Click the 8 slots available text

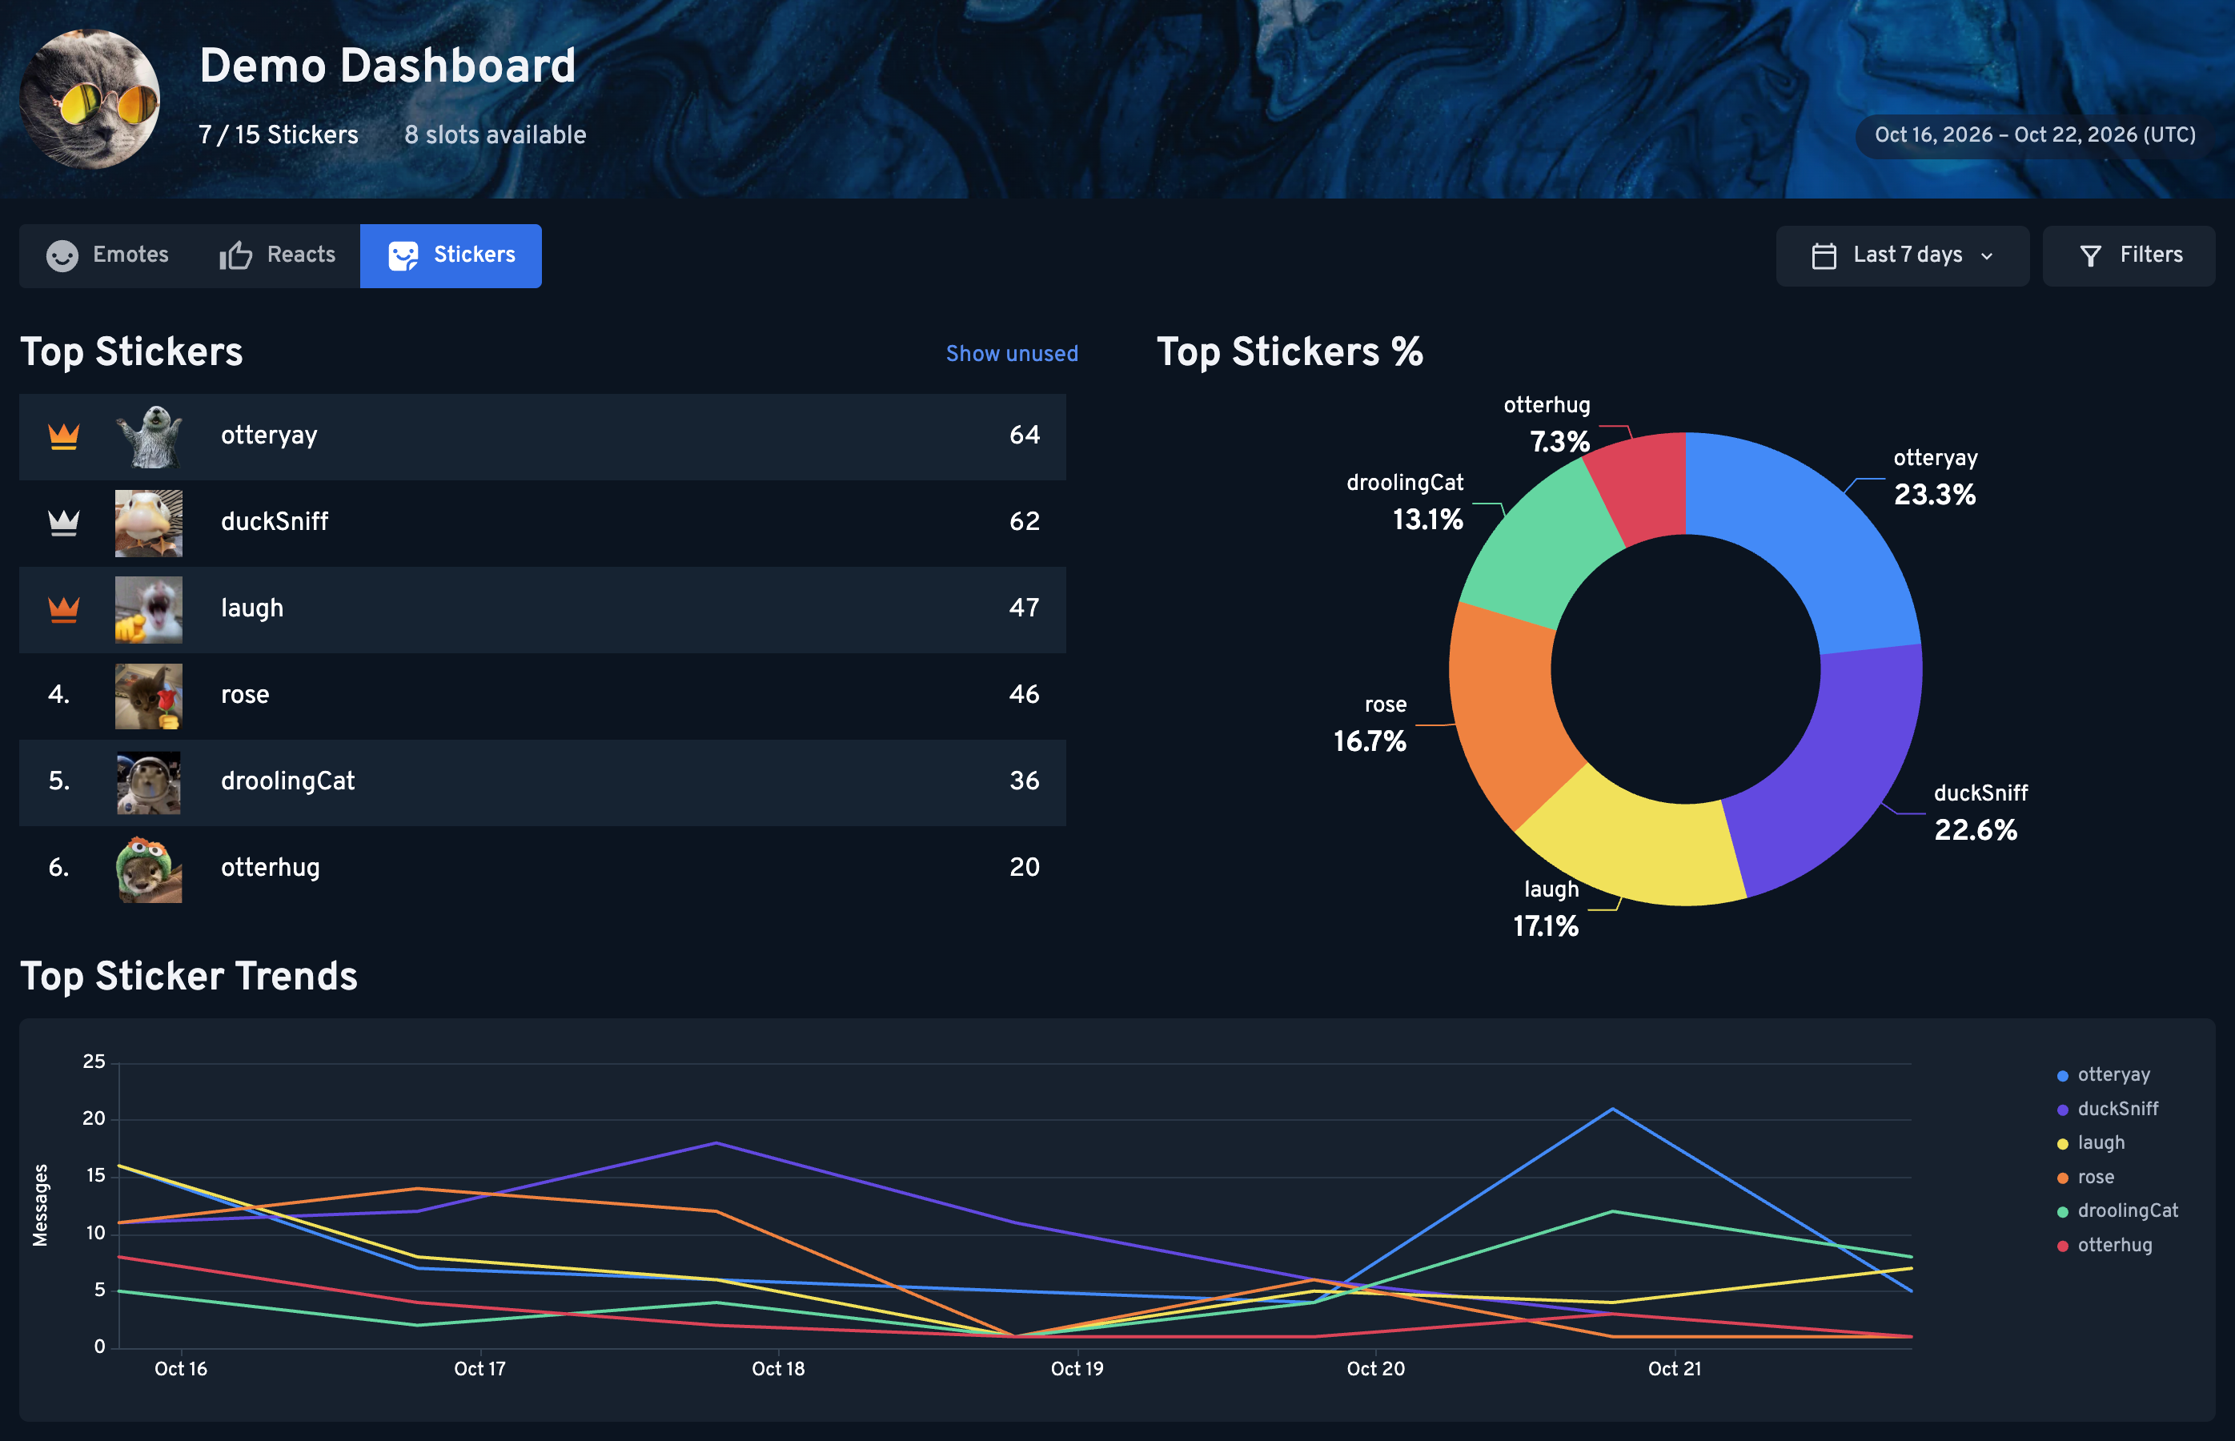(x=495, y=134)
